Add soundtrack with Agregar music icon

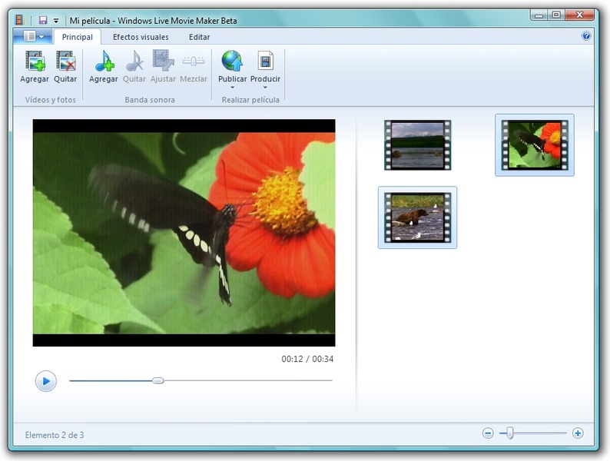point(104,61)
